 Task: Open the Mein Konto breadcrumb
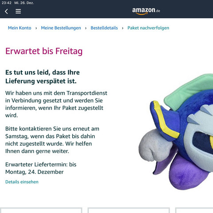pyautogui.click(x=20, y=28)
